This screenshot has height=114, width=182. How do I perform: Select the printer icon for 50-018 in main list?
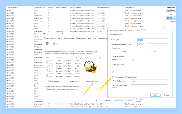[8, 99]
